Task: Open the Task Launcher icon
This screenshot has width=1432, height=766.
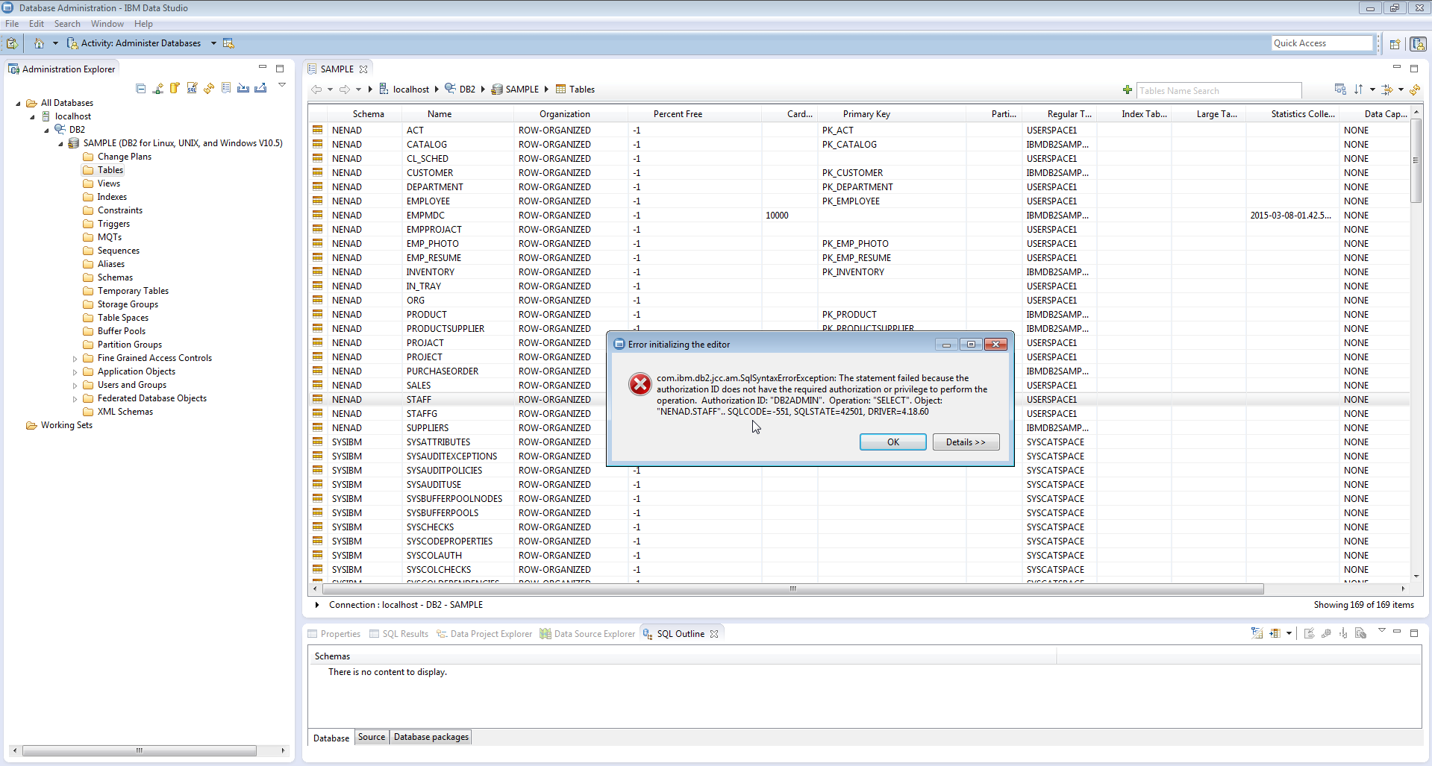Action: click(12, 43)
